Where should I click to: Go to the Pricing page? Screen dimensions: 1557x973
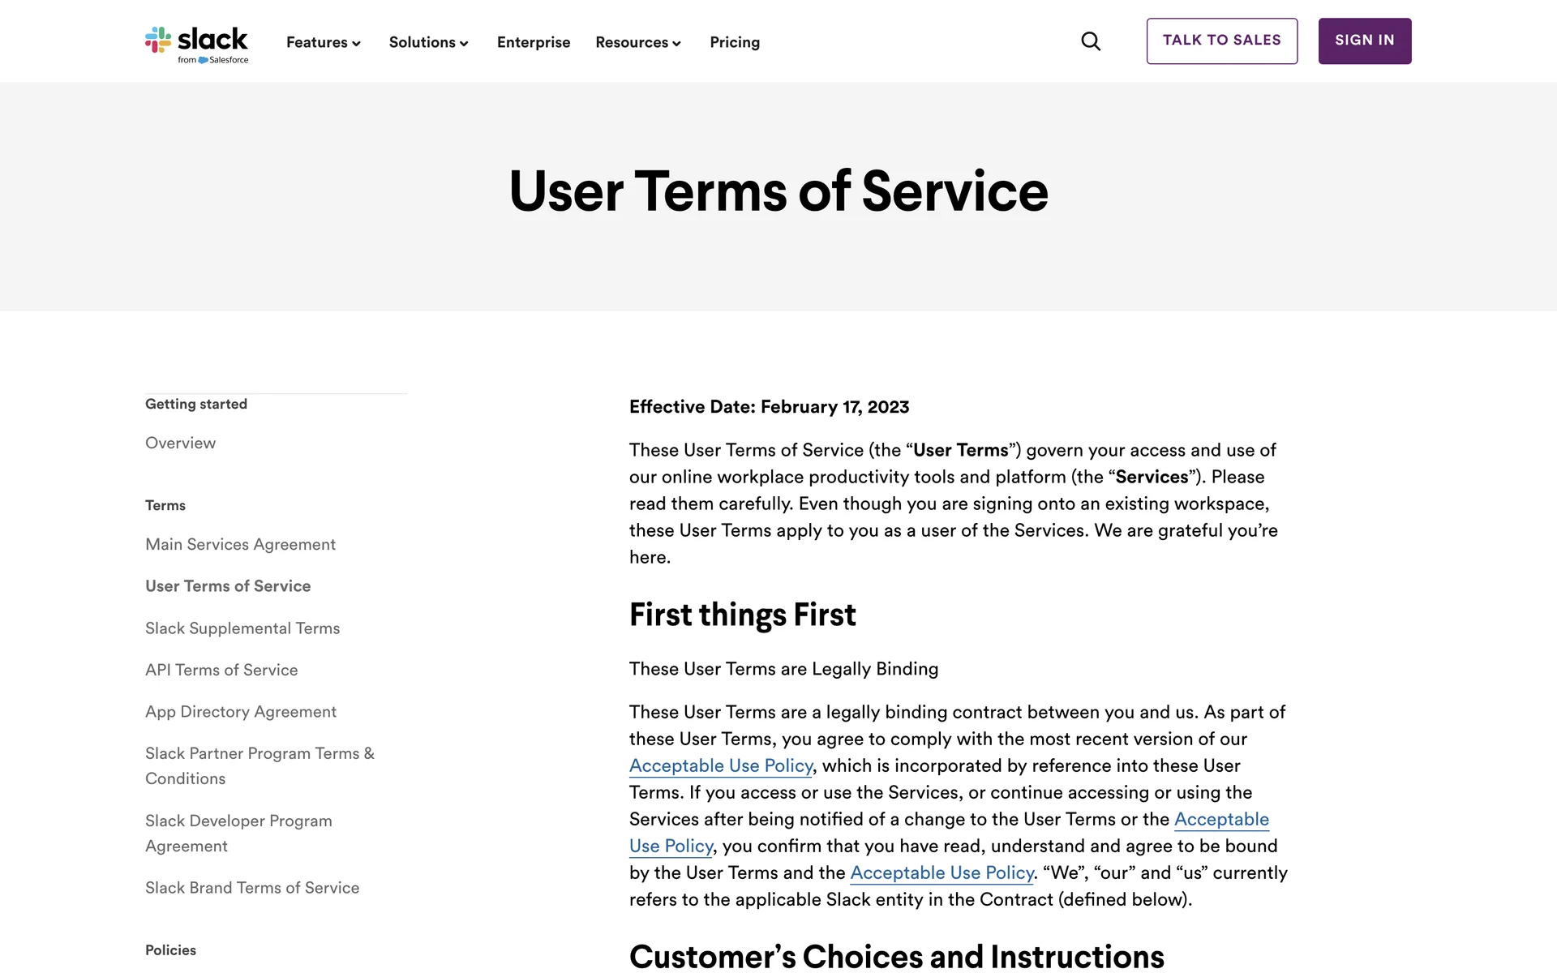(x=735, y=42)
